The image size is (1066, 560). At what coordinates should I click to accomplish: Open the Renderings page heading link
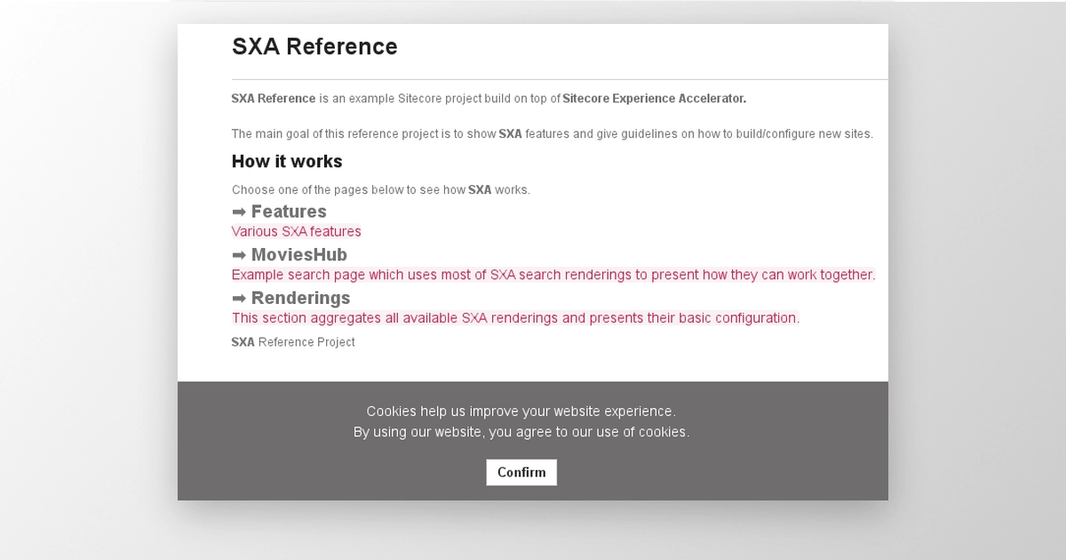pos(291,298)
